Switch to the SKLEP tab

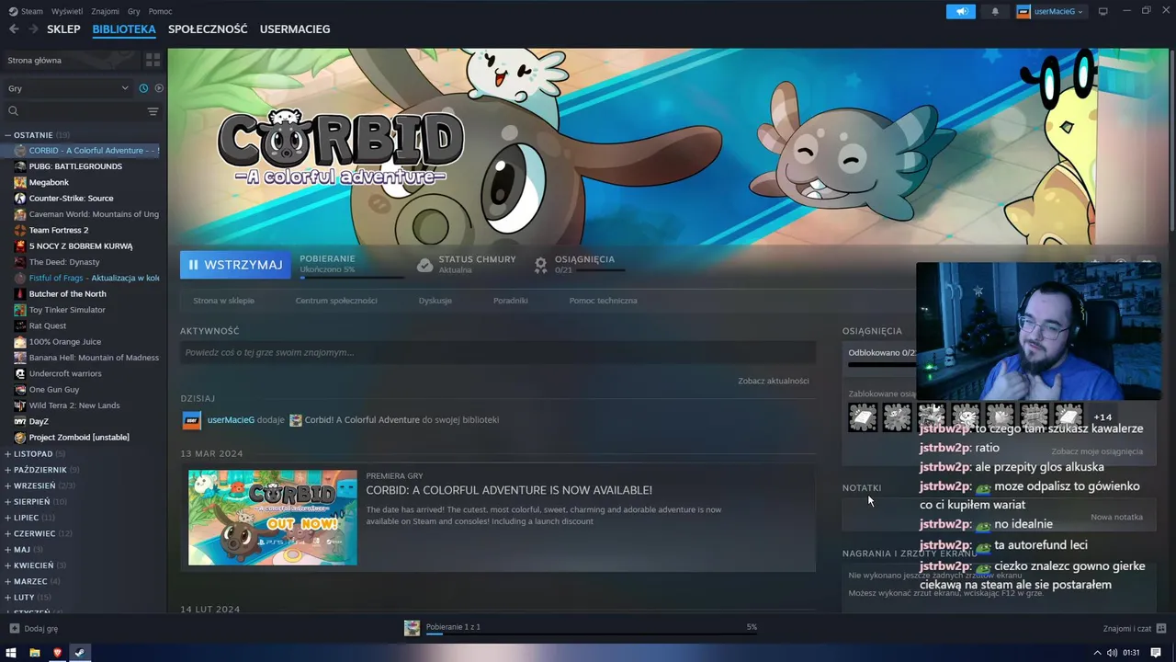[x=63, y=29]
